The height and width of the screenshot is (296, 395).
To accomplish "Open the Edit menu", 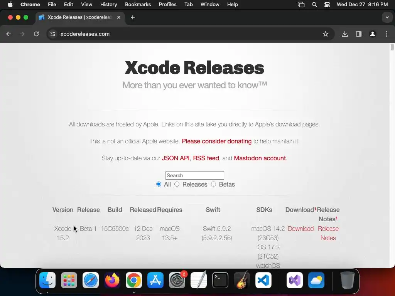I will point(68,5).
